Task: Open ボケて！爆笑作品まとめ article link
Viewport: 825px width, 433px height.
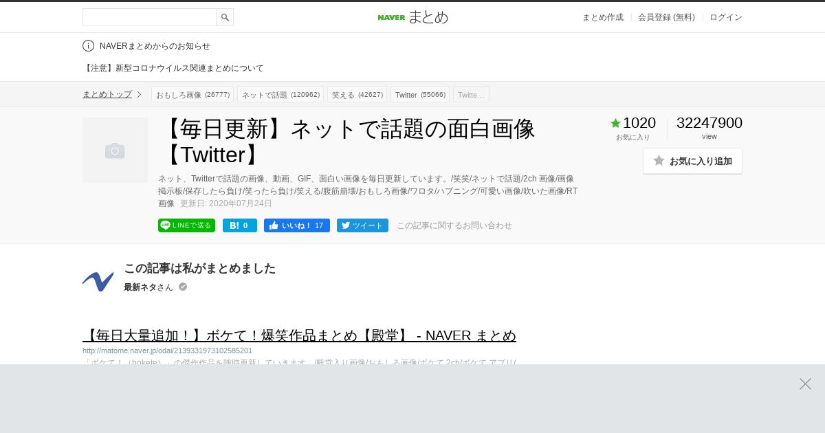Action: [x=299, y=335]
